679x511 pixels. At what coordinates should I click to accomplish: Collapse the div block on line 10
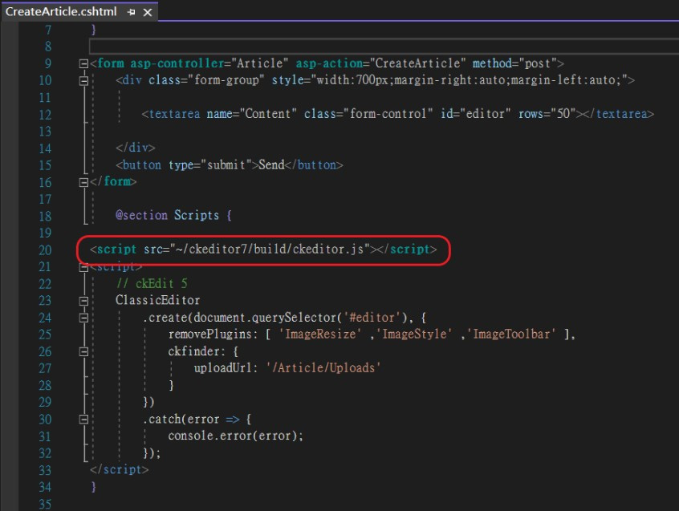tap(84, 81)
